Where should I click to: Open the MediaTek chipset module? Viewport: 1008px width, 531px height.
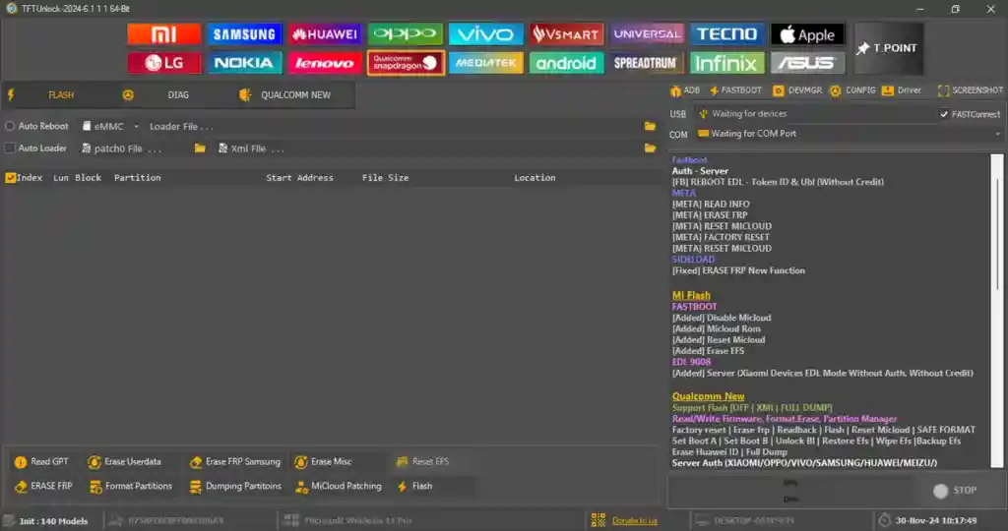click(486, 63)
